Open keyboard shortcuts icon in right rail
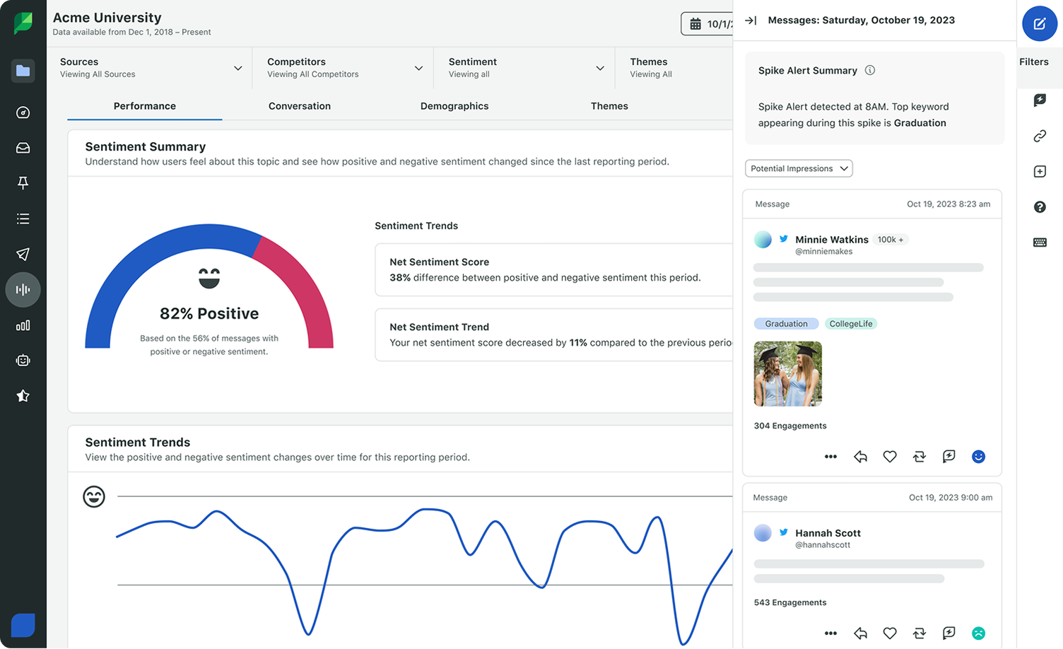This screenshot has width=1063, height=649. pyautogui.click(x=1040, y=242)
